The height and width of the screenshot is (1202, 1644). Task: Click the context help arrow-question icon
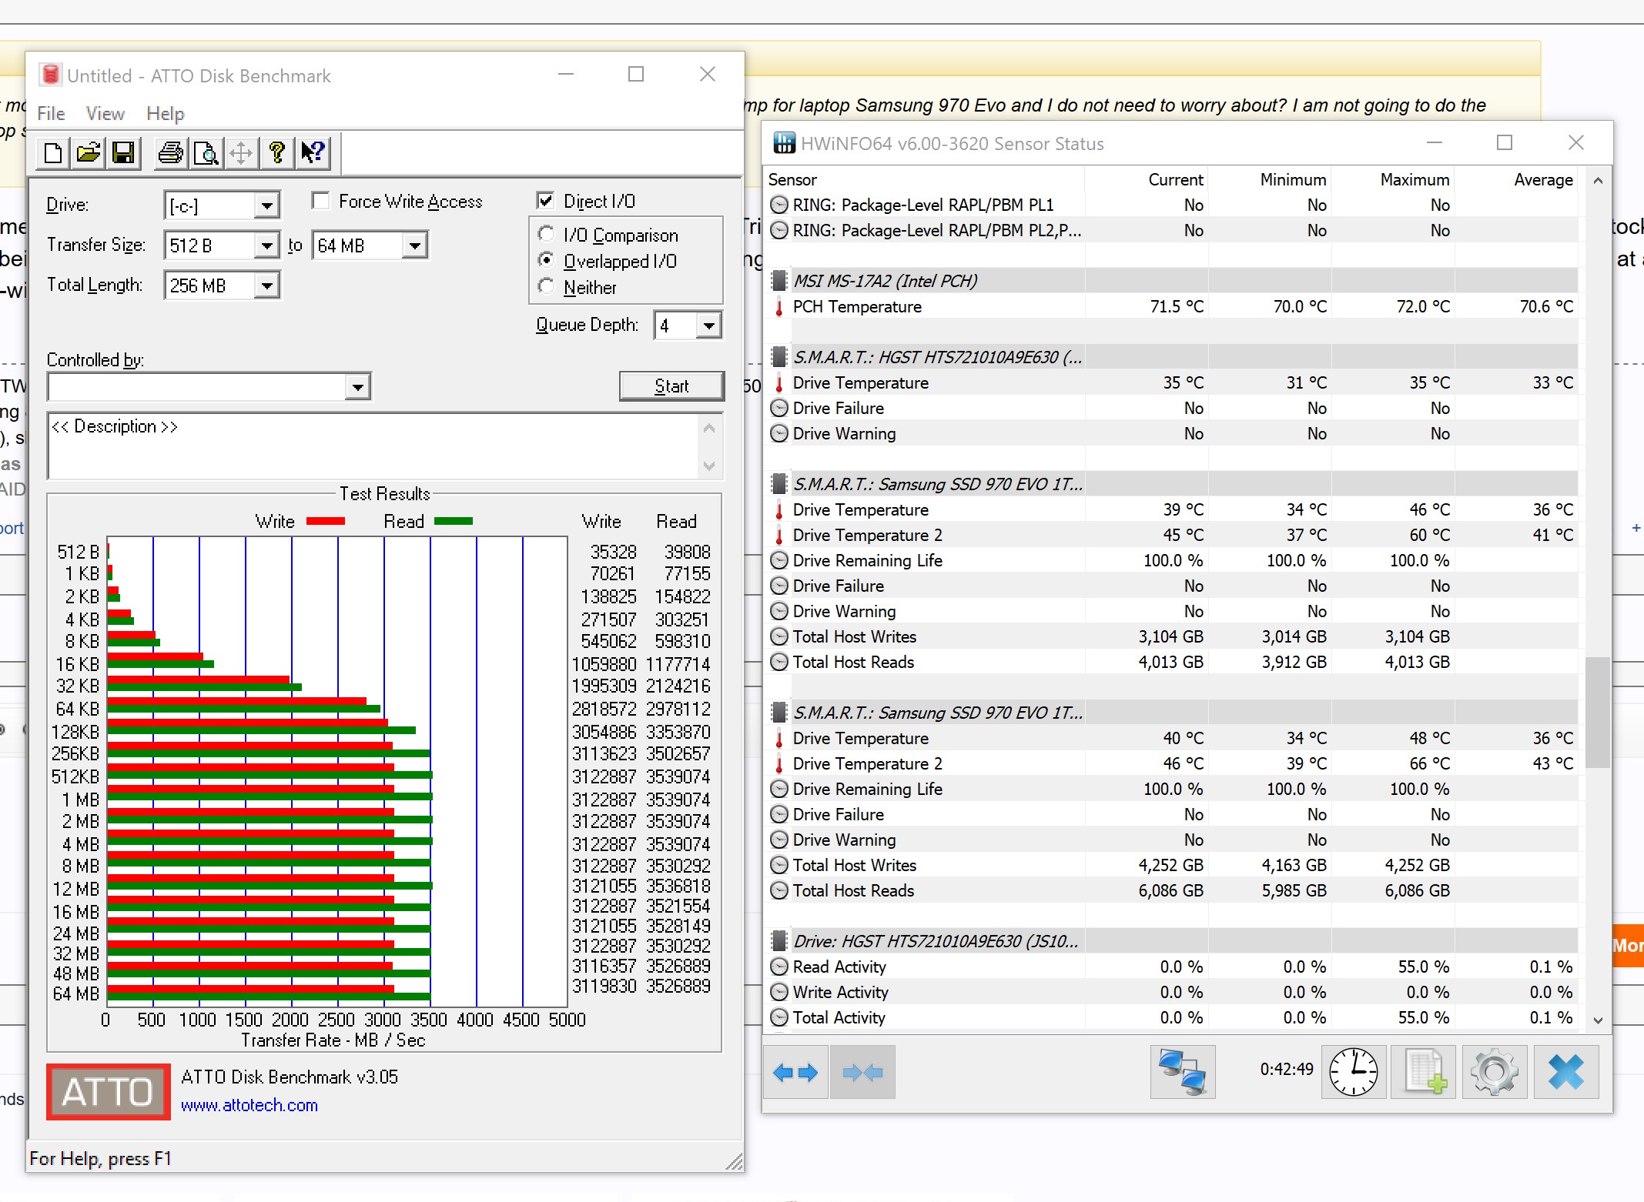(x=313, y=153)
